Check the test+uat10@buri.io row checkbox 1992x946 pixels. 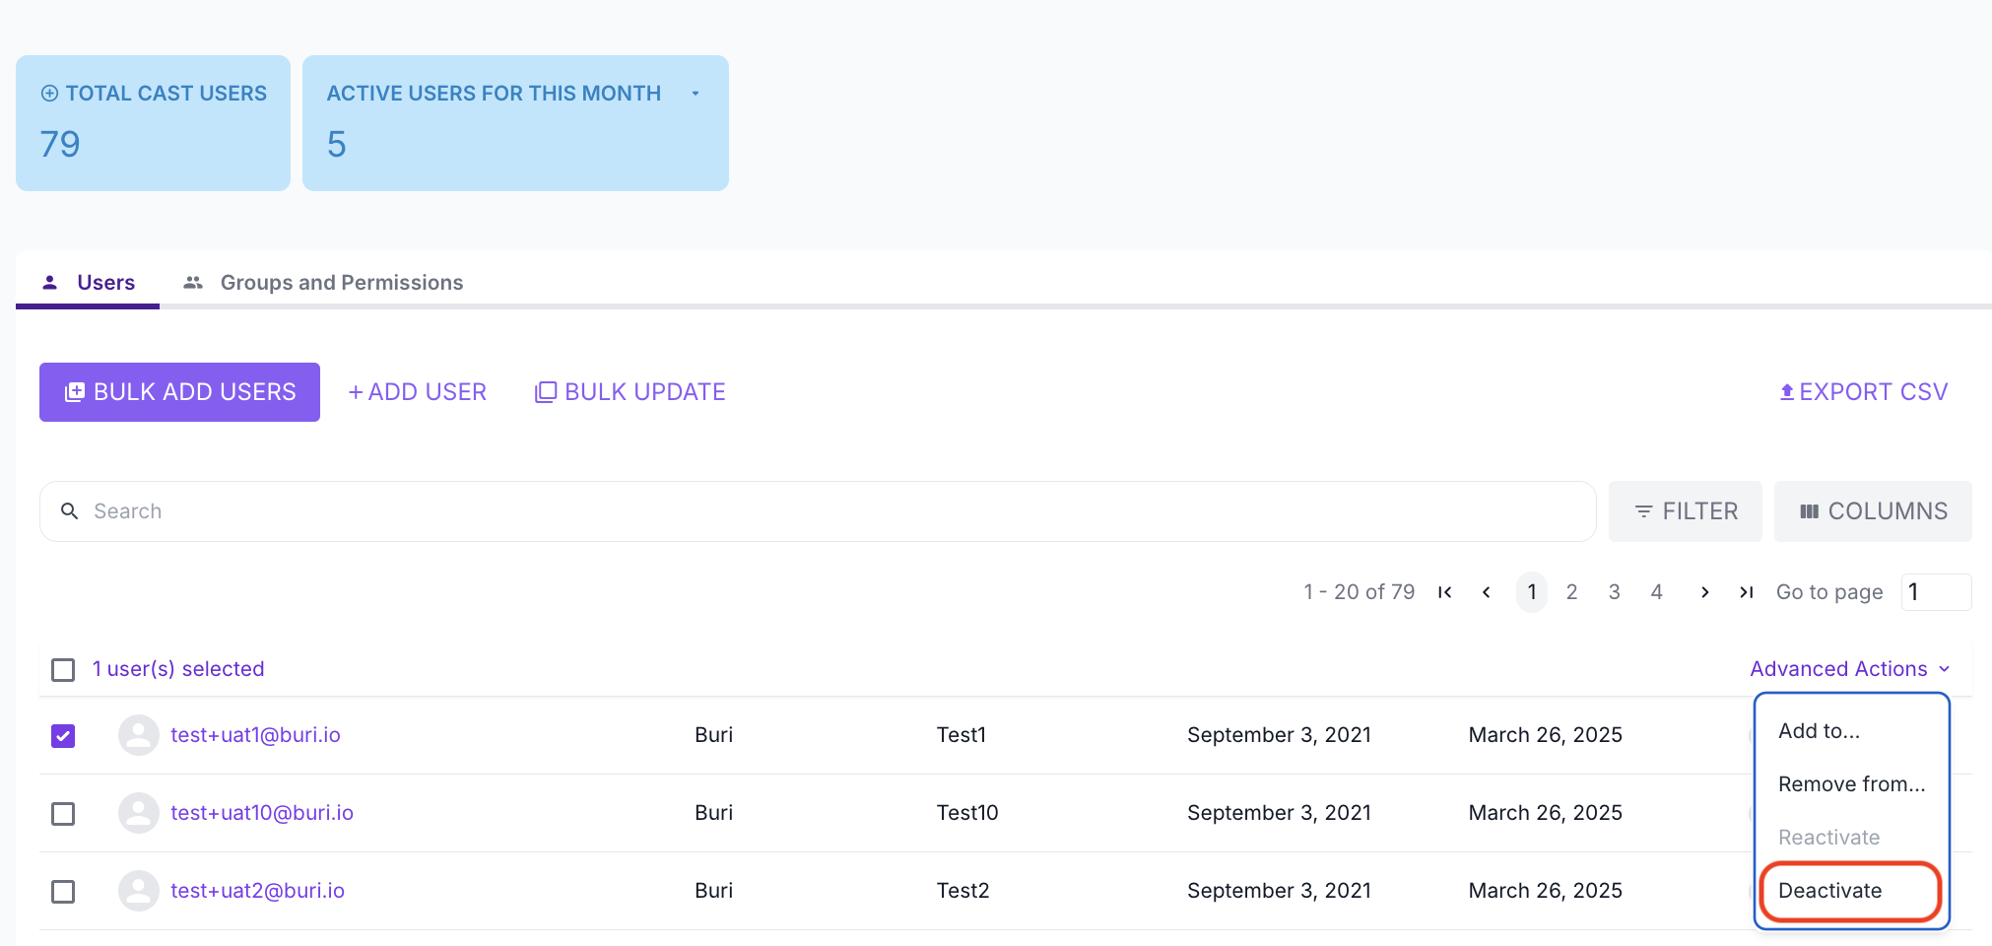coord(63,814)
